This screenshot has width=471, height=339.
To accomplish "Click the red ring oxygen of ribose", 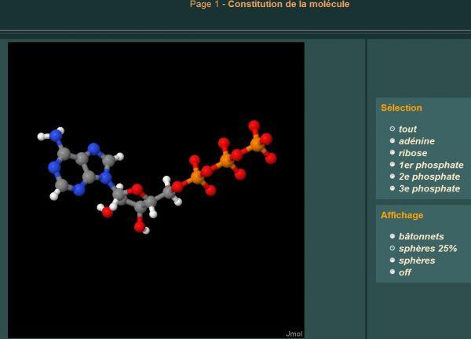I will pos(137,188).
